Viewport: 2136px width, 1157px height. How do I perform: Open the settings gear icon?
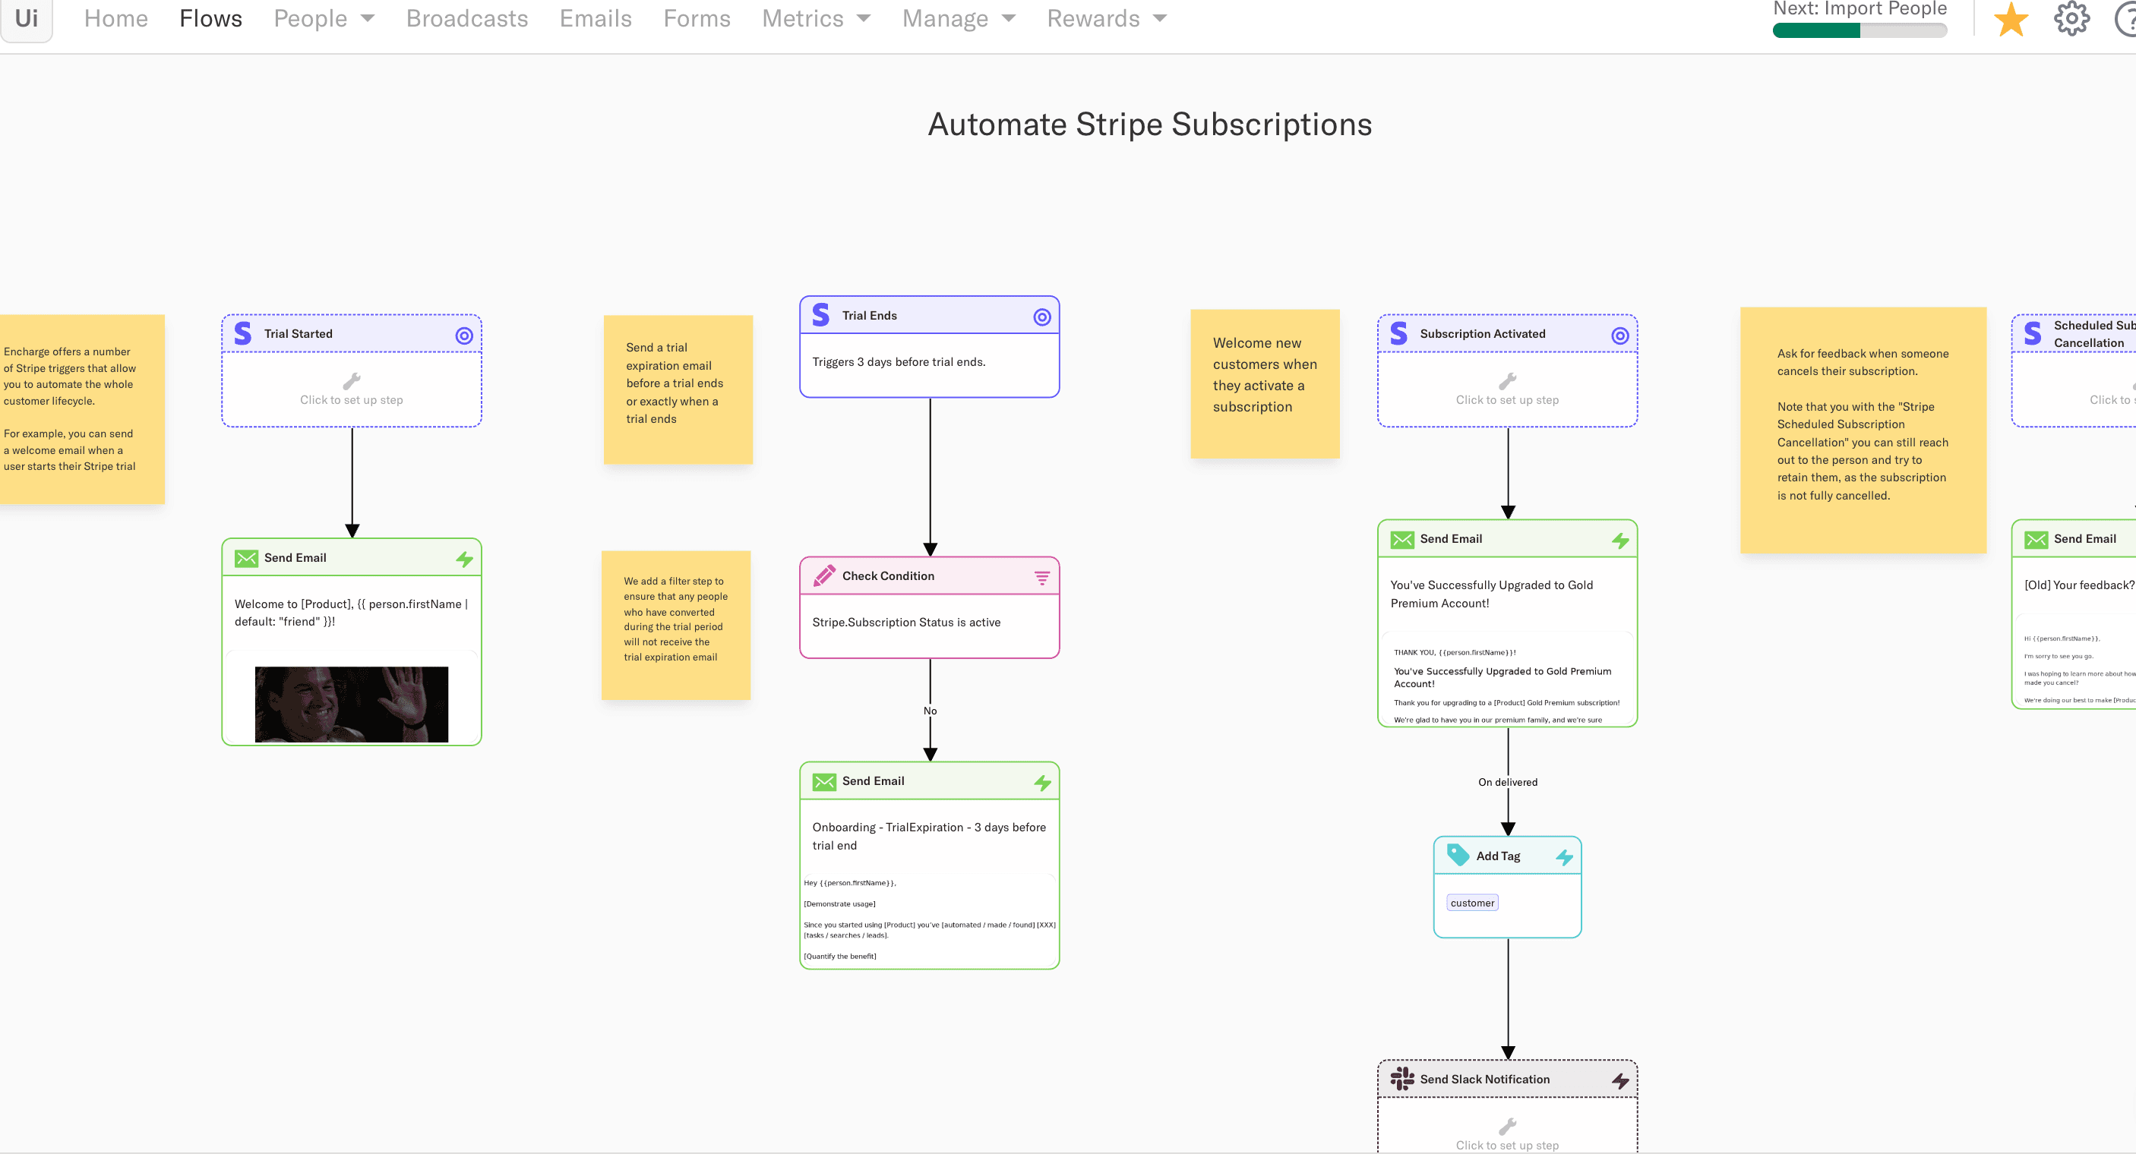point(2071,18)
